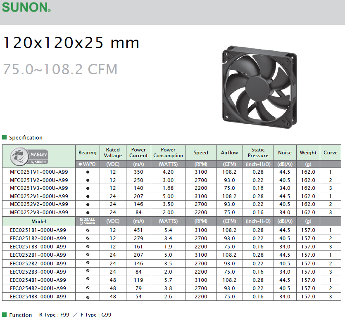Click the 54 mA current value
Image resolution: width=345 pixels, height=319 pixels.
pos(138,297)
